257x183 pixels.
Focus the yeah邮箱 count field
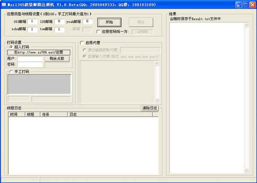tap(87, 21)
